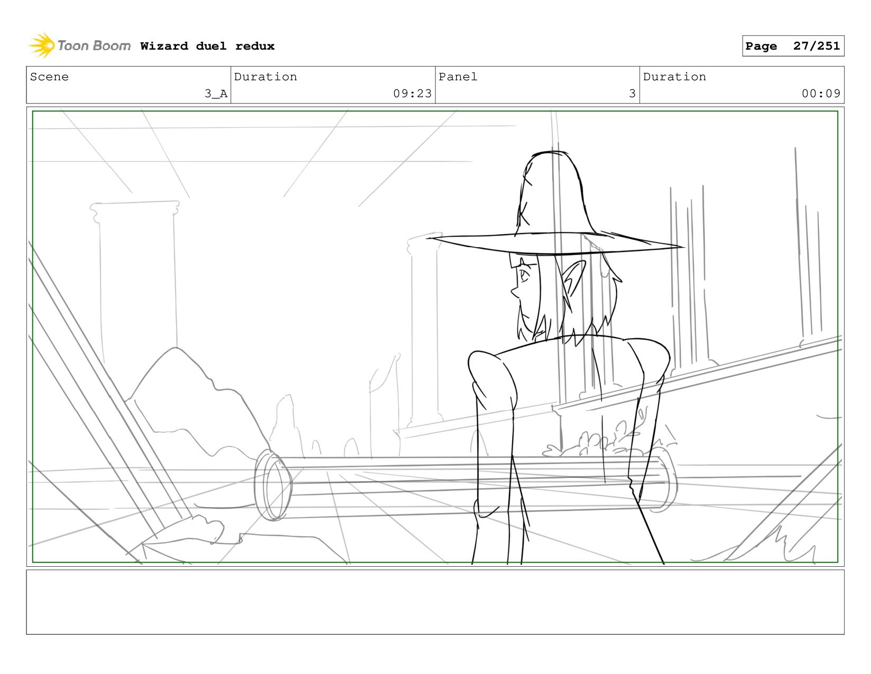Select the scene value '3_A'

[x=216, y=93]
